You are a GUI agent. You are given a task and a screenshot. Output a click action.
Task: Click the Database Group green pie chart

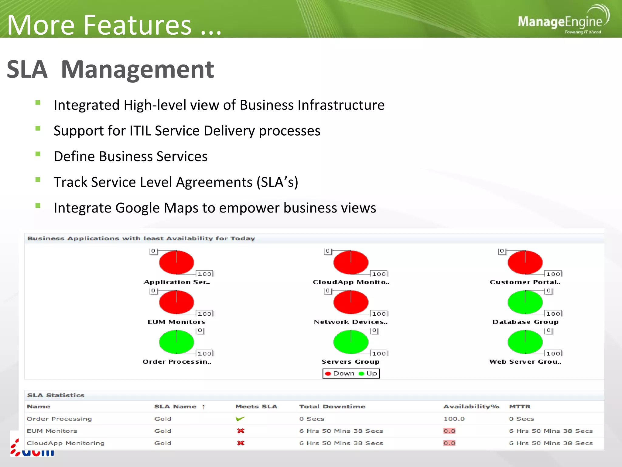(525, 302)
